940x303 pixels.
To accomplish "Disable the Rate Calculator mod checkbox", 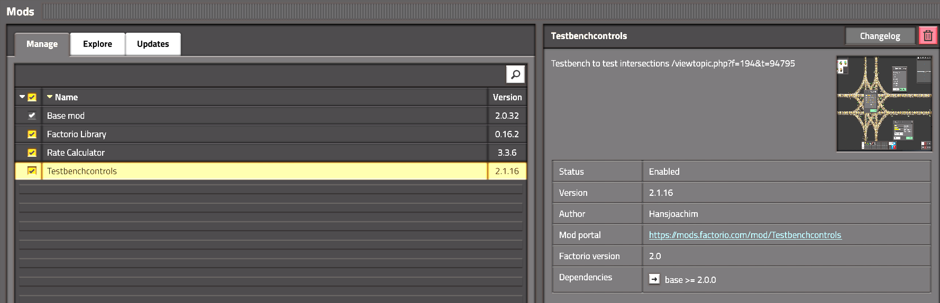I will click(x=32, y=153).
